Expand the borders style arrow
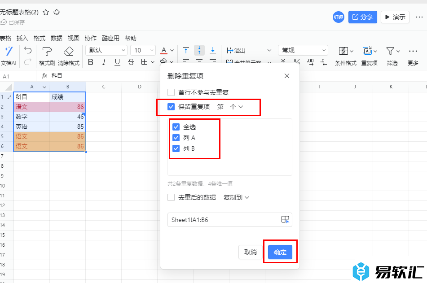 [x=153, y=62]
